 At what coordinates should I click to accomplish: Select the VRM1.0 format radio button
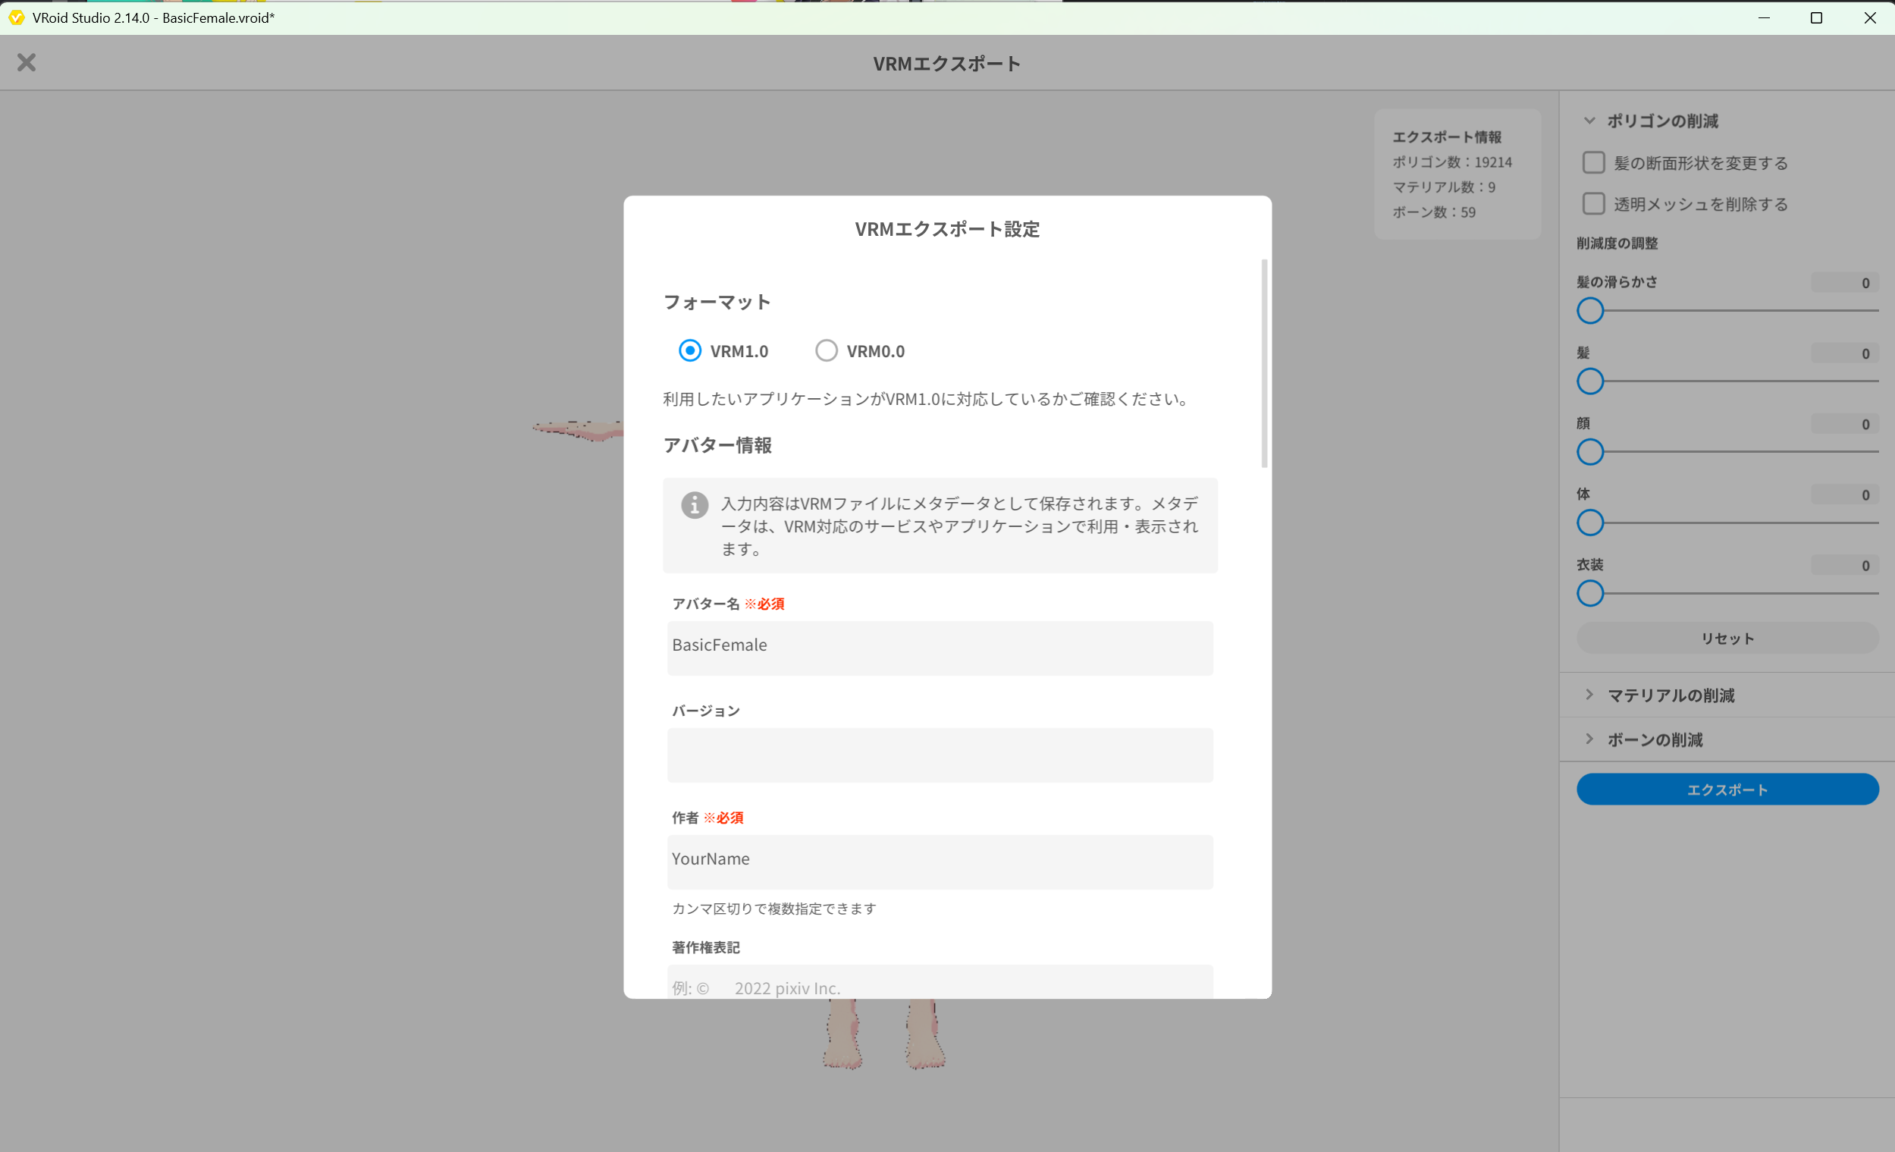(x=690, y=350)
